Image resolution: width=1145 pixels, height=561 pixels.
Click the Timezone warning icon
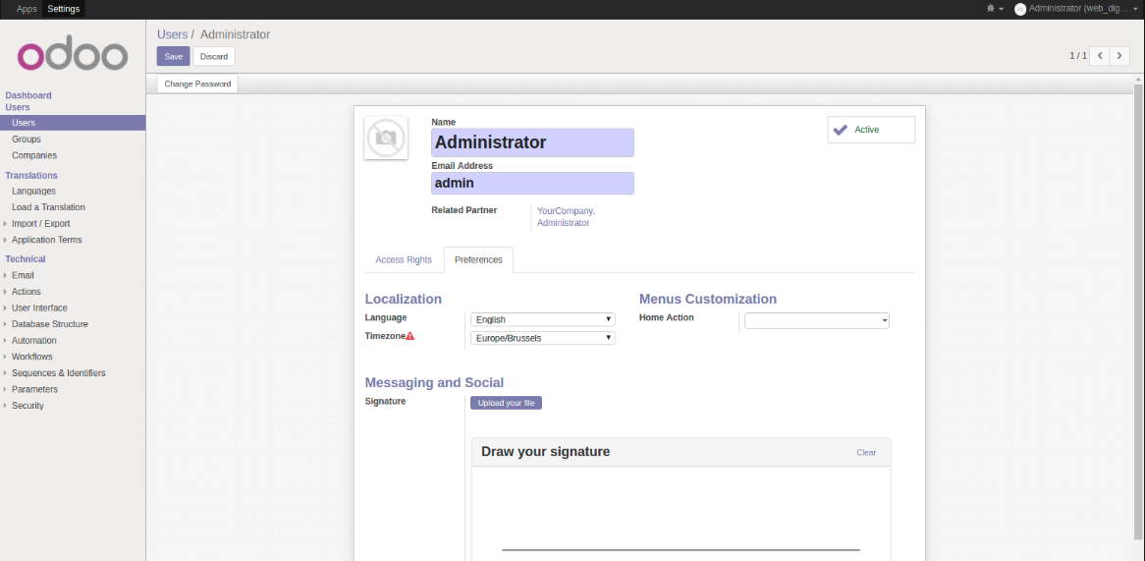[410, 336]
